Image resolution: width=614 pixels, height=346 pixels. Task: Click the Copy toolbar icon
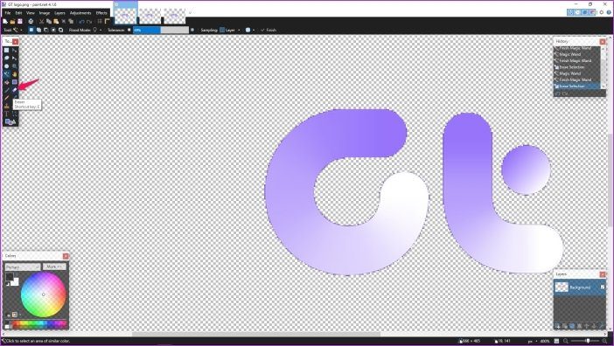click(49, 22)
